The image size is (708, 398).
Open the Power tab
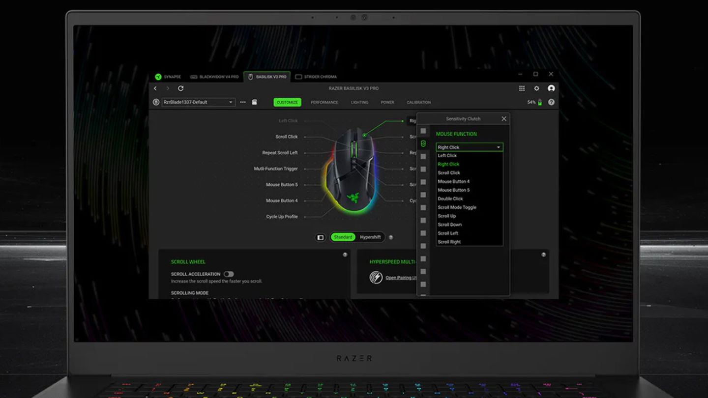pyautogui.click(x=387, y=102)
